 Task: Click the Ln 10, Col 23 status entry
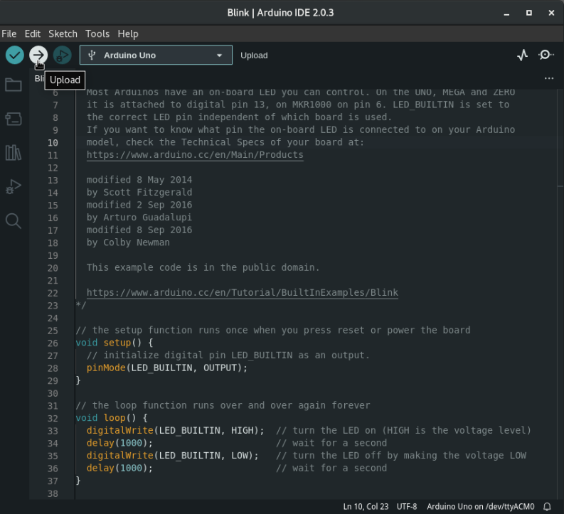pyautogui.click(x=366, y=506)
